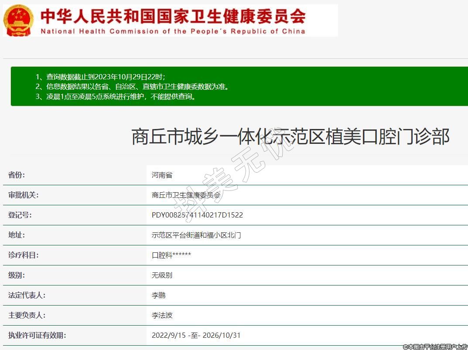Viewport: 468px width, 350px height.
Task: Select the 登记号 row label
Action: coord(20,215)
